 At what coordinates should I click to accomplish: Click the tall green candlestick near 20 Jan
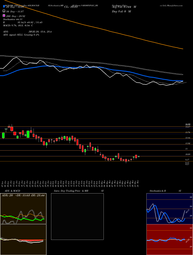[28, 134]
